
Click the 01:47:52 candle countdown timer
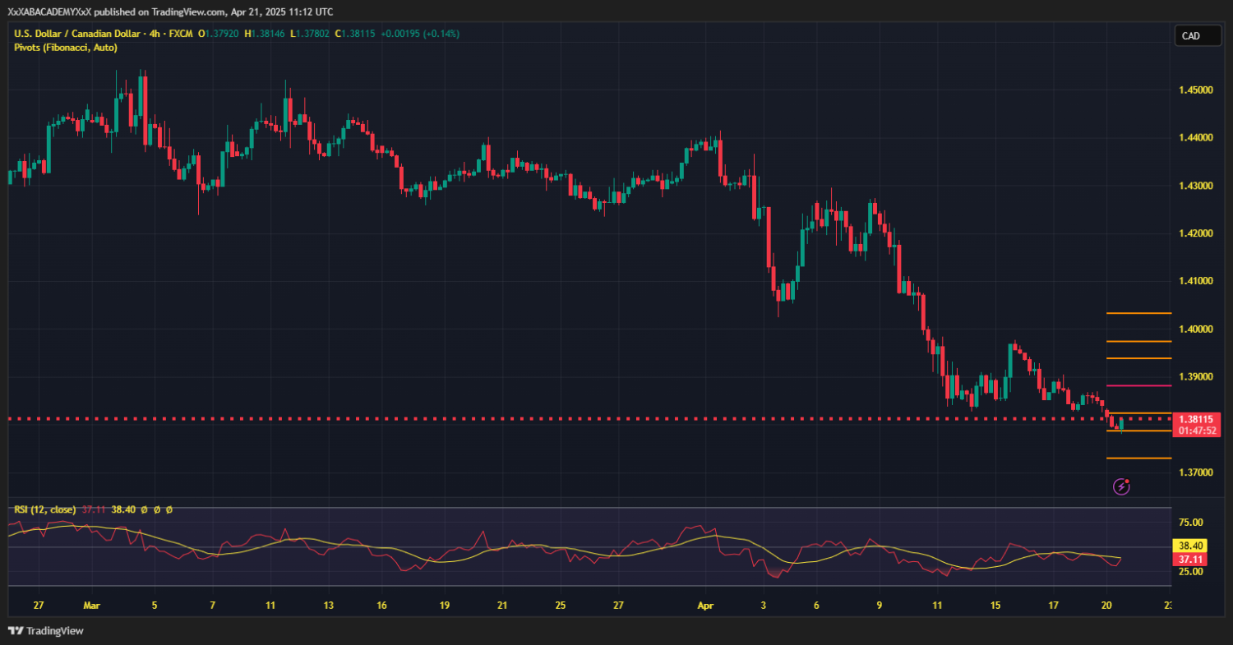[x=1196, y=430]
